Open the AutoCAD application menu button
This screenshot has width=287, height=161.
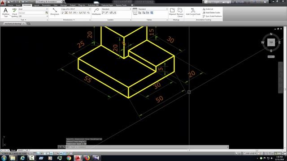tap(3, 2)
